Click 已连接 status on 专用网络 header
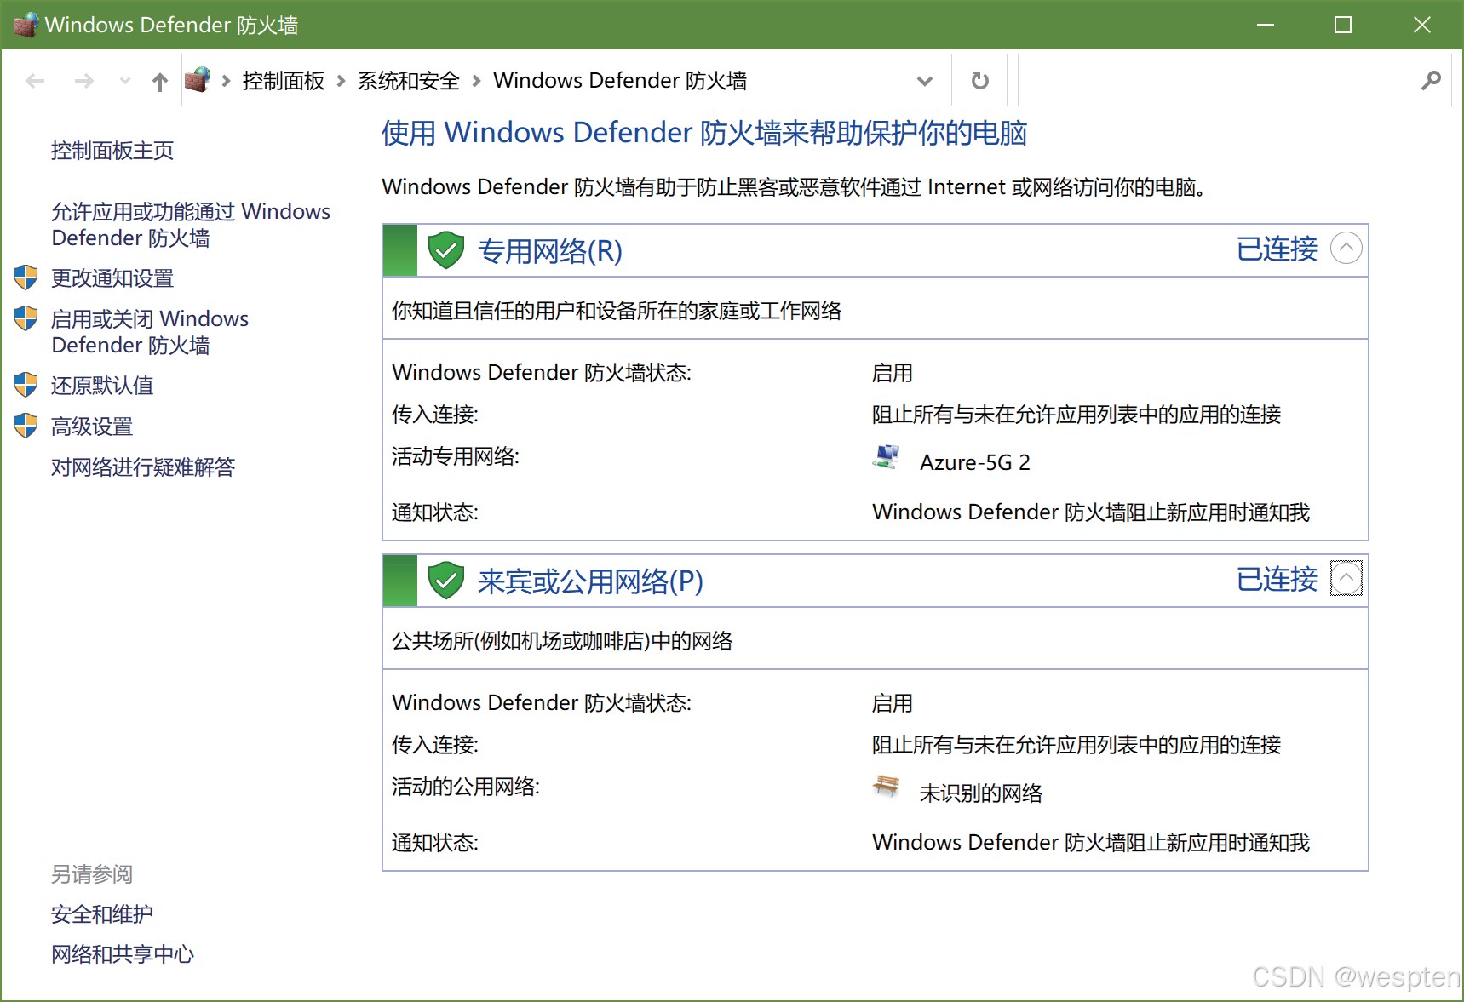Viewport: 1464px width, 1002px height. [1277, 249]
